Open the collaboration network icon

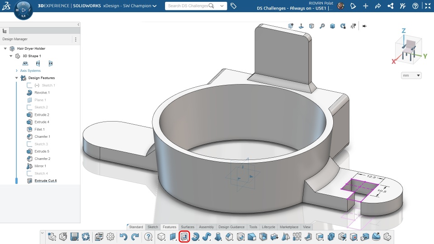[x=390, y=6]
